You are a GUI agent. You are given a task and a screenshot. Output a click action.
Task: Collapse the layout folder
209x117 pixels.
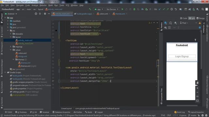pyautogui.click(x=10, y=37)
